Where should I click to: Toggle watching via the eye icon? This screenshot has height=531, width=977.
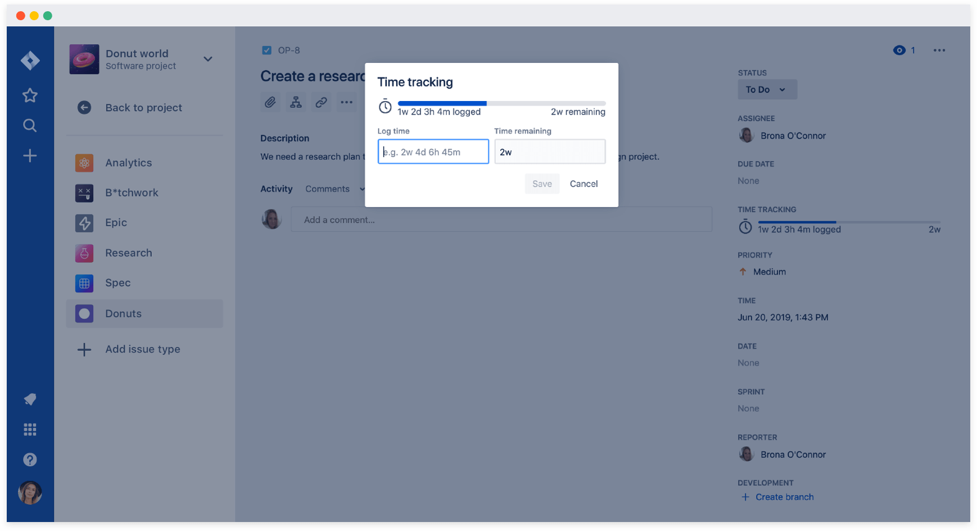pyautogui.click(x=898, y=50)
